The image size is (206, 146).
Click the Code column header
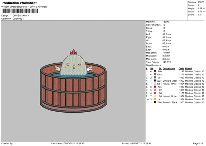pyautogui.click(x=181, y=68)
